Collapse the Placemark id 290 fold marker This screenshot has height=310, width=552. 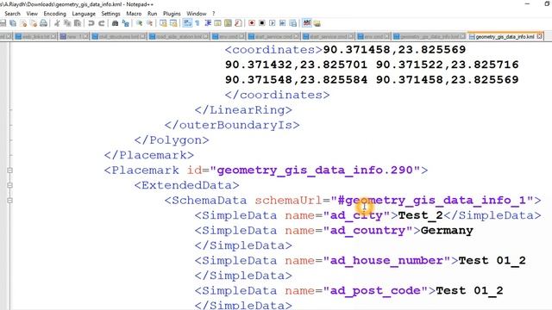9,170
